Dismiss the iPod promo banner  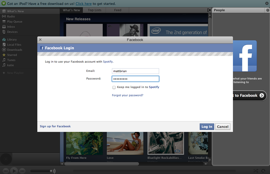pos(267,3)
